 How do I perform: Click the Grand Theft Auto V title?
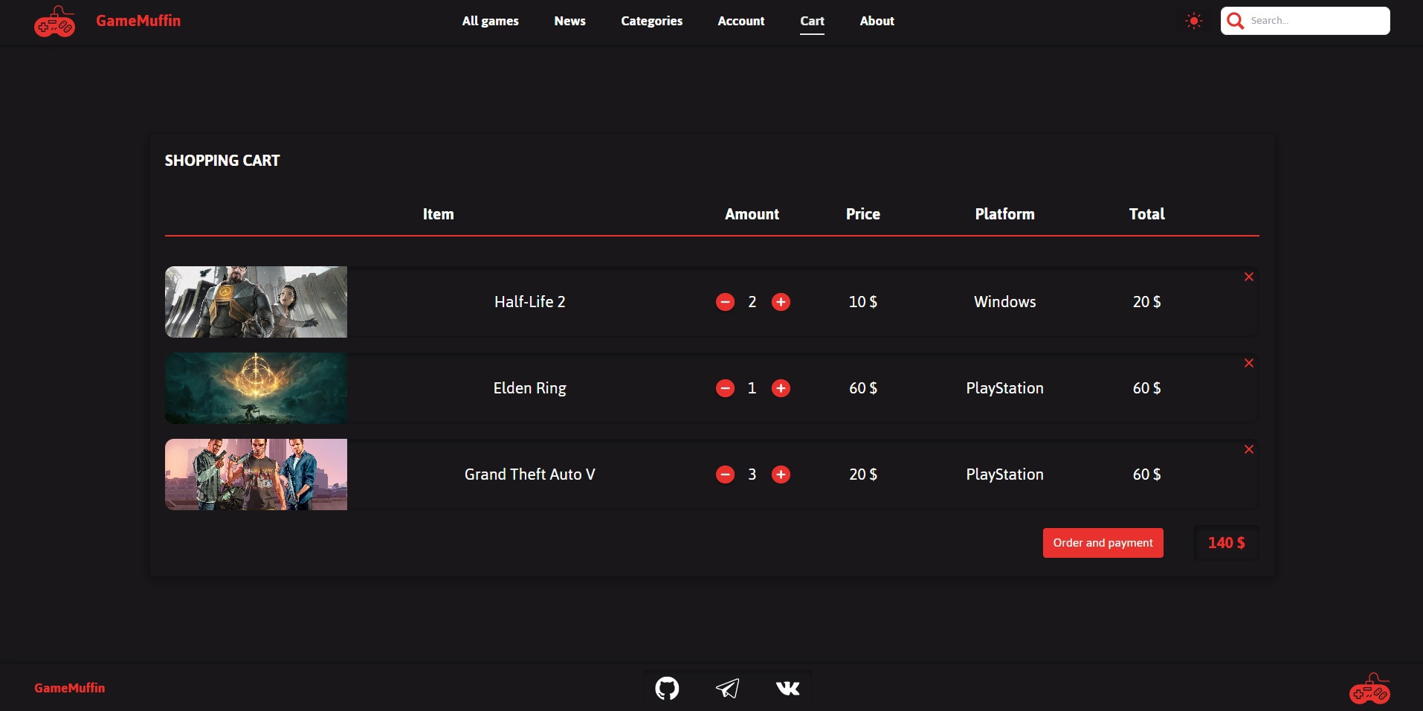click(x=530, y=474)
